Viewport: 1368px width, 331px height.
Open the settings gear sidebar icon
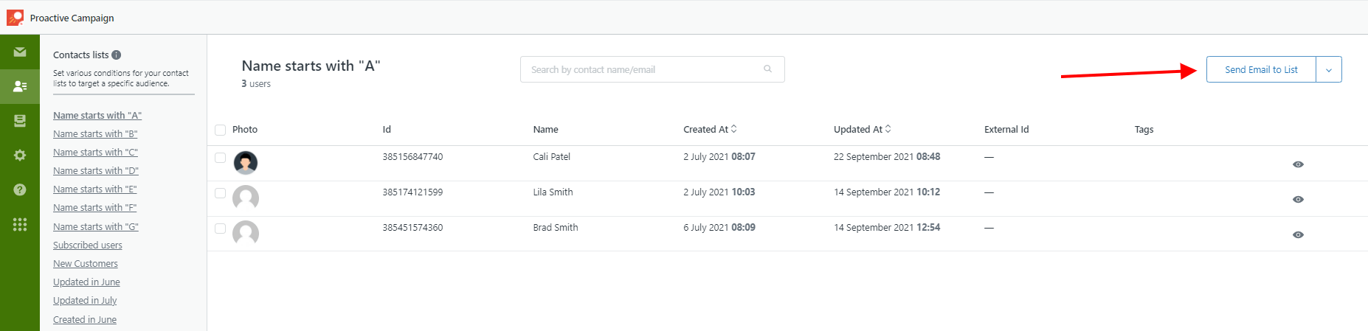[x=20, y=155]
